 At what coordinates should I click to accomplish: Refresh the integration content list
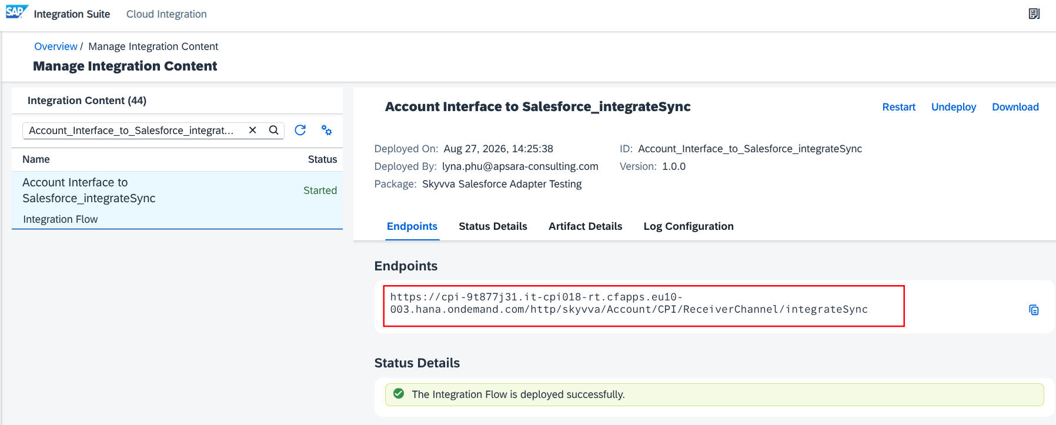(x=300, y=130)
